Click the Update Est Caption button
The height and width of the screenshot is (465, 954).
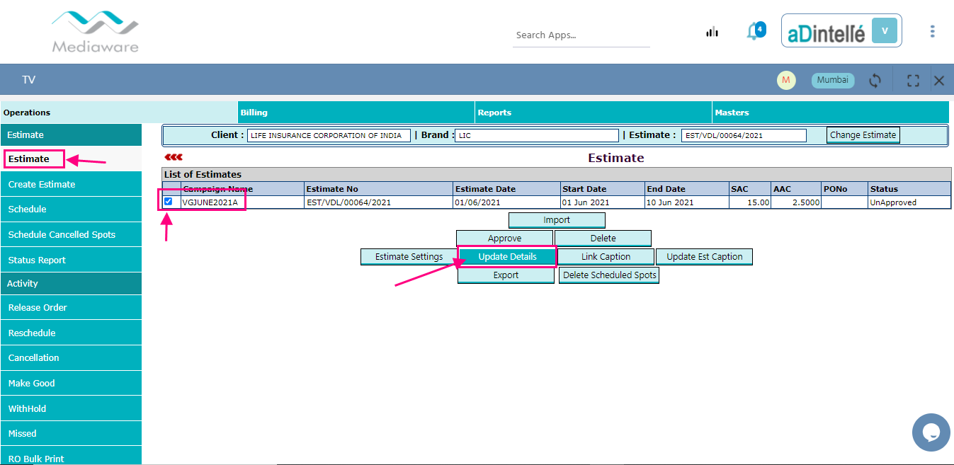point(704,257)
